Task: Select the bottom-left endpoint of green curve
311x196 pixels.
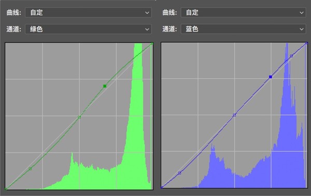Action: coord(6,189)
